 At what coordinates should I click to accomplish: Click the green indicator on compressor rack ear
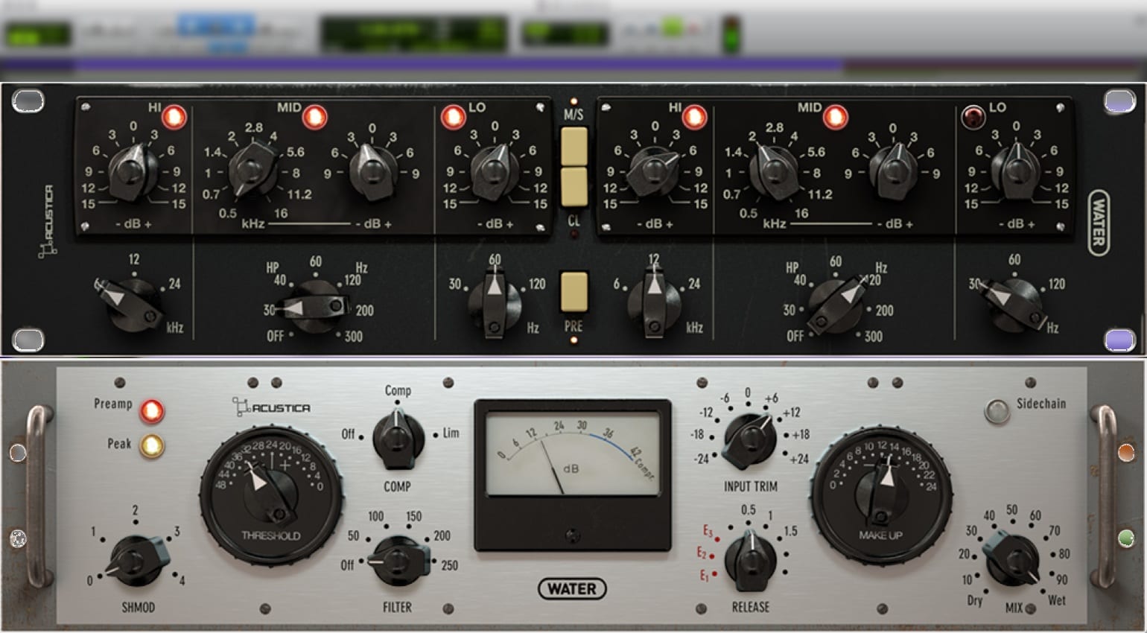click(1126, 538)
